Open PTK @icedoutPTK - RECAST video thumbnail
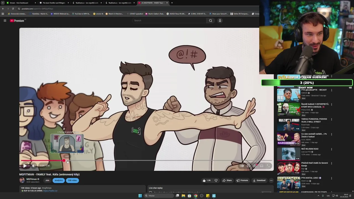This screenshot has width=354, height=199. coord(288,95)
